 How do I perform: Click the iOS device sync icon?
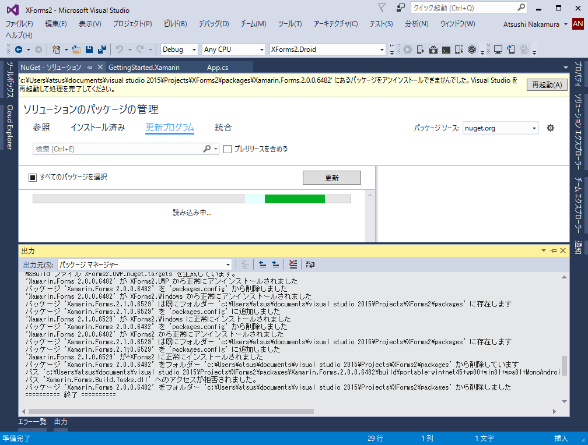[x=511, y=50]
